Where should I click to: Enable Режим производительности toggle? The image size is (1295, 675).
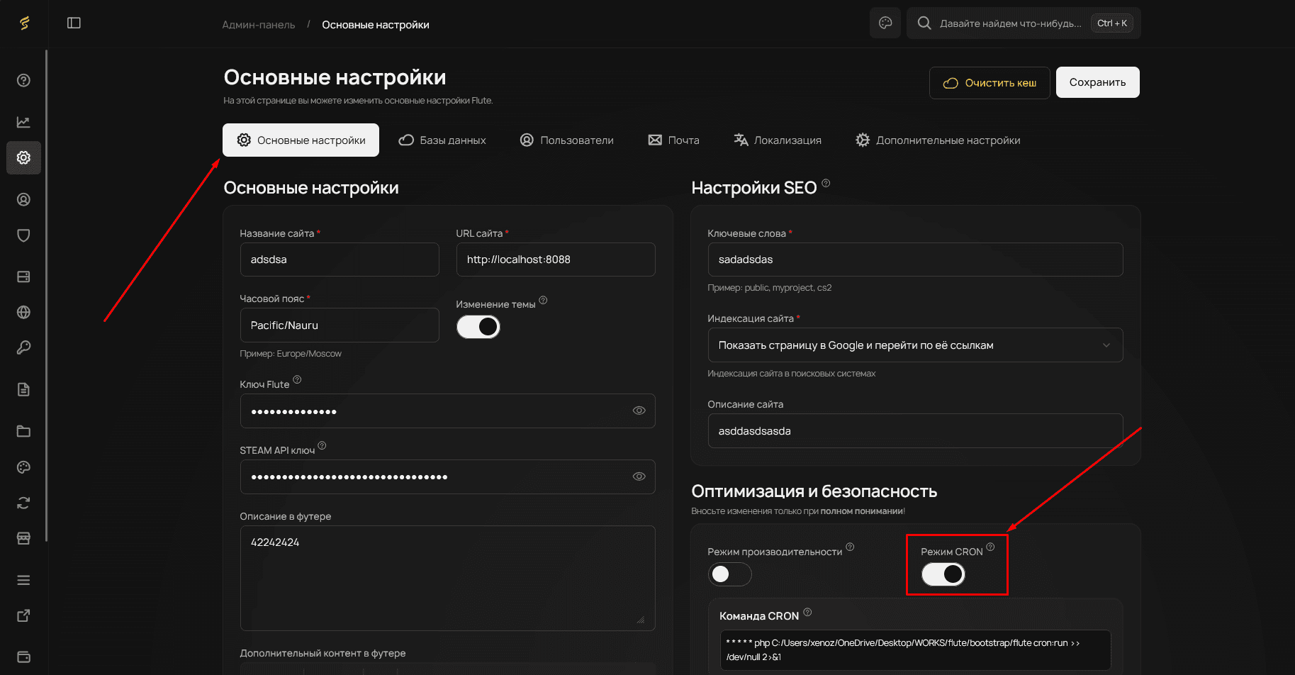729,574
